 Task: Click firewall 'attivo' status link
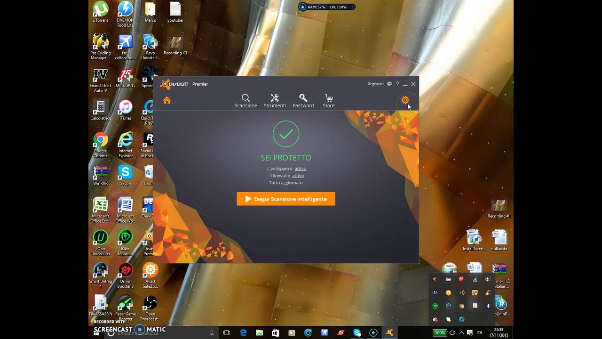coord(298,176)
